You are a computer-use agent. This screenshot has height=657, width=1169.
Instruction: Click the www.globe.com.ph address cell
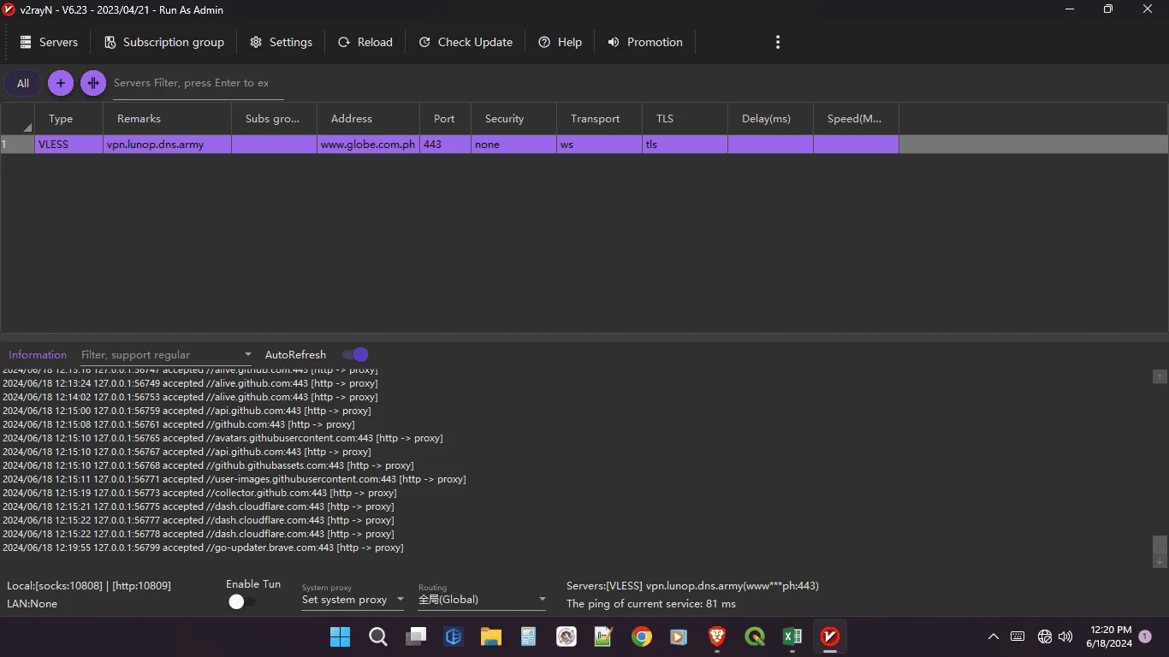coord(368,145)
